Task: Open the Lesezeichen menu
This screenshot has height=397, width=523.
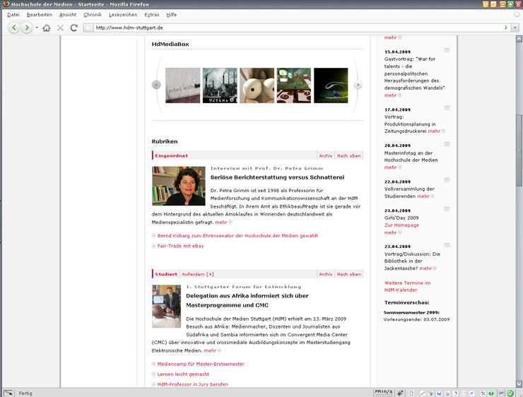Action: [x=123, y=15]
